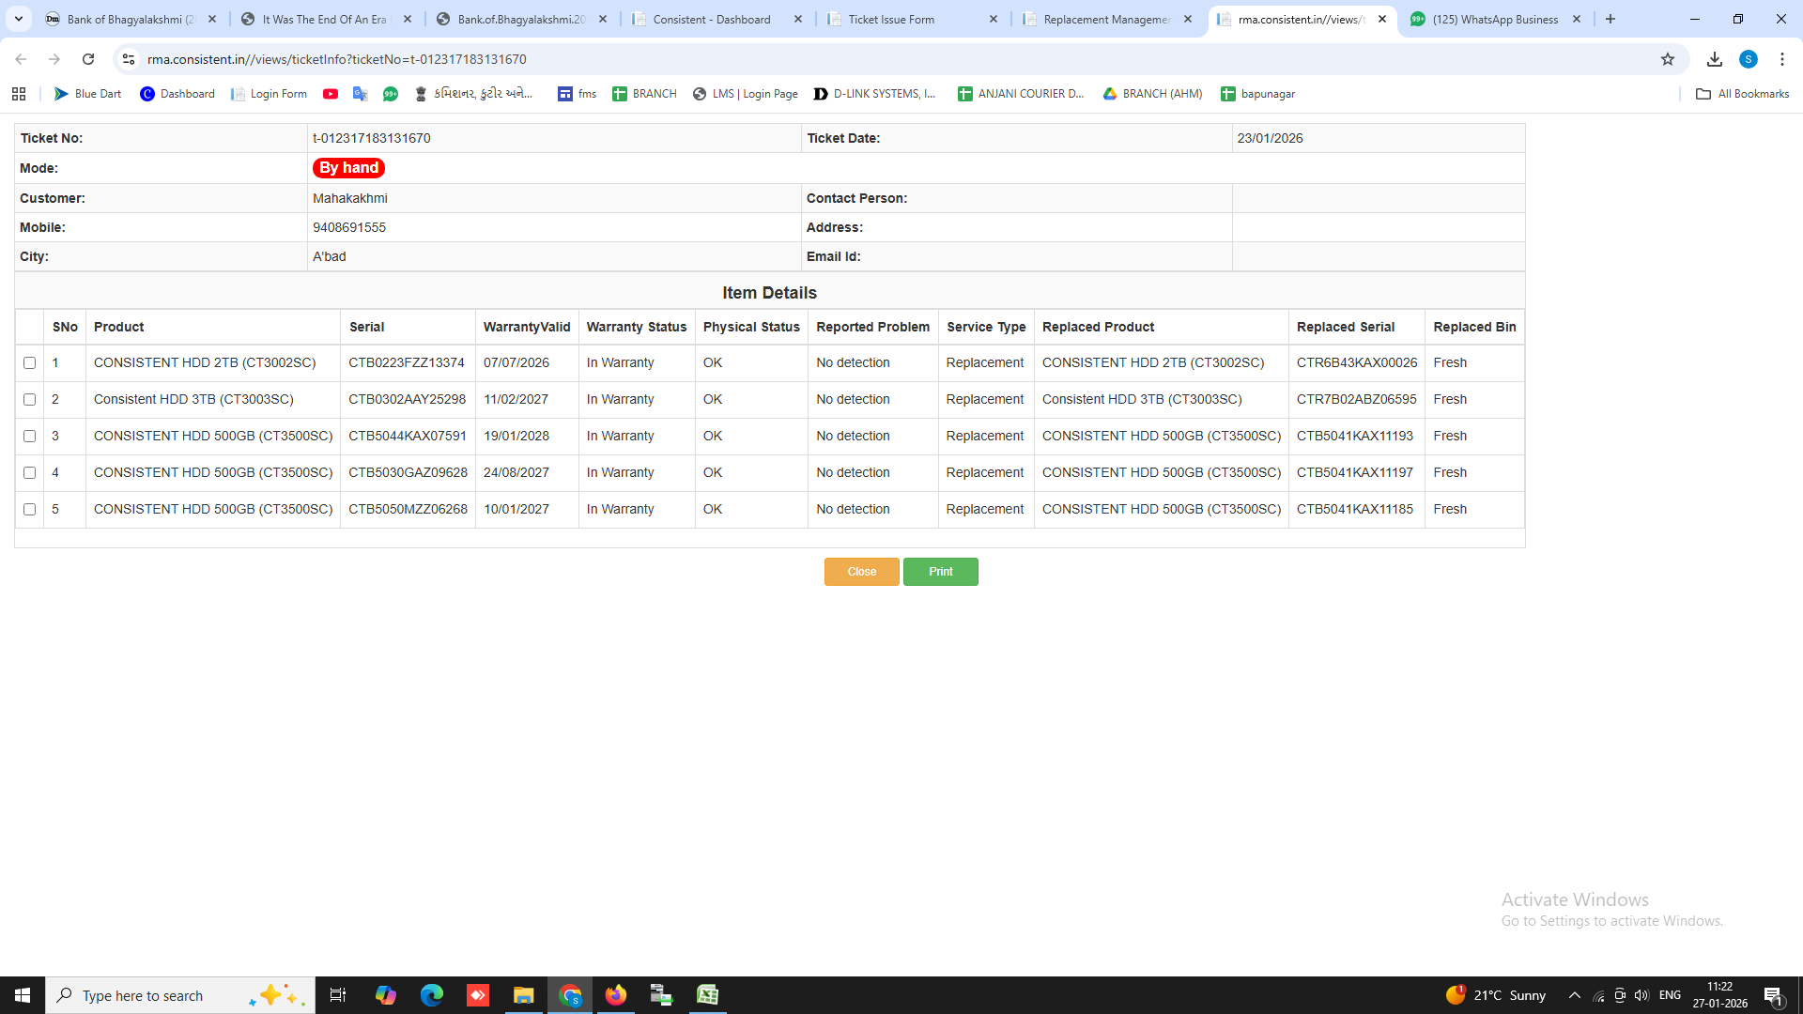Check the row 1 CT3002SC checkbox
This screenshot has height=1014, width=1803.
pos(30,363)
